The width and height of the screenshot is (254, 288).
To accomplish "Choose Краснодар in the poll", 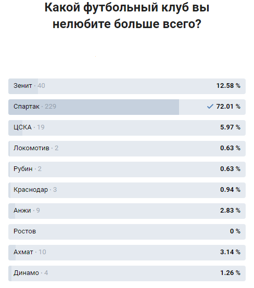I will pyautogui.click(x=127, y=190).
